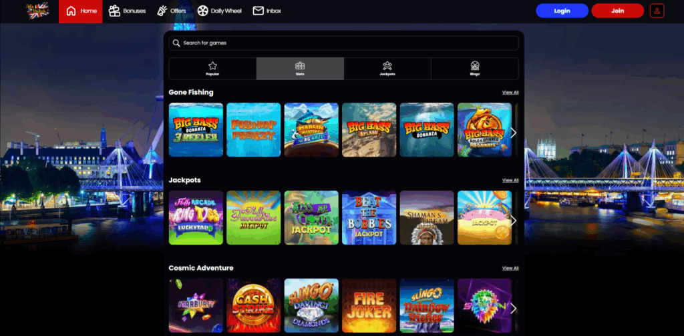Switch to the Bingo category tab
Screen dimensions: 684x336
[x=475, y=69]
